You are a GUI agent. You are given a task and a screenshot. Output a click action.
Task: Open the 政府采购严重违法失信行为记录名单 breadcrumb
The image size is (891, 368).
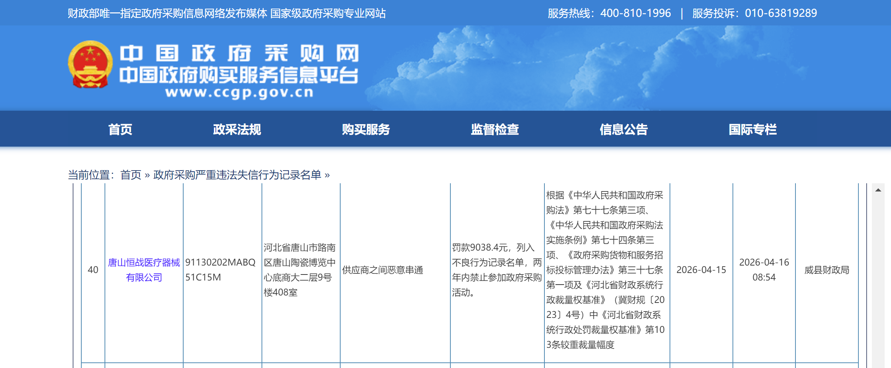(237, 175)
